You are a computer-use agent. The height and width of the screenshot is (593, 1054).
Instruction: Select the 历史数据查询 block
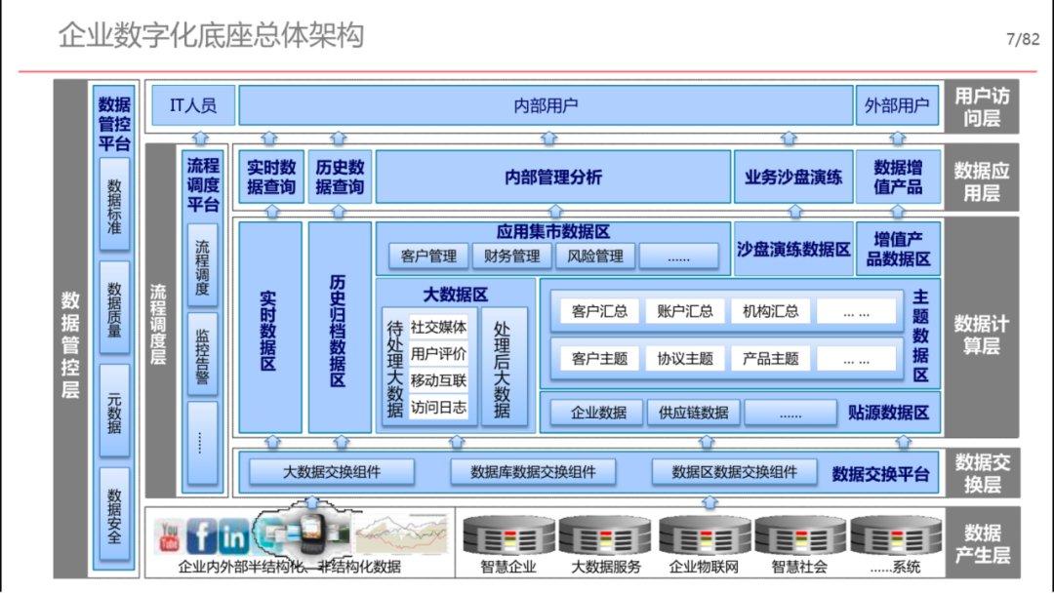tap(340, 177)
